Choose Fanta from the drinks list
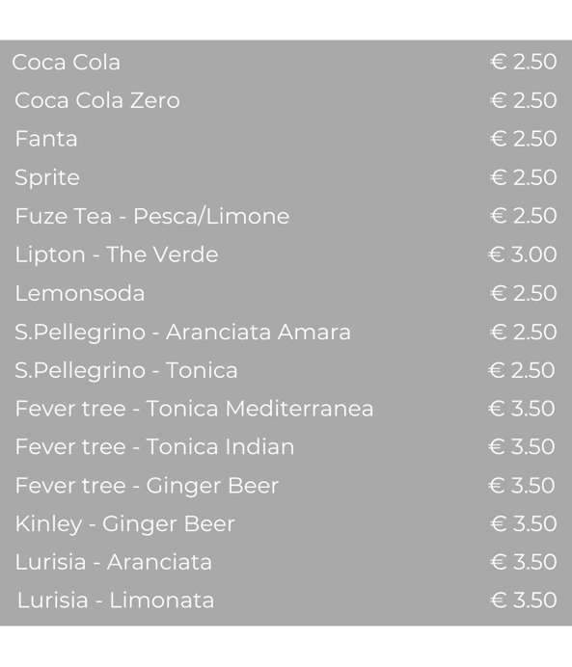 coord(46,139)
